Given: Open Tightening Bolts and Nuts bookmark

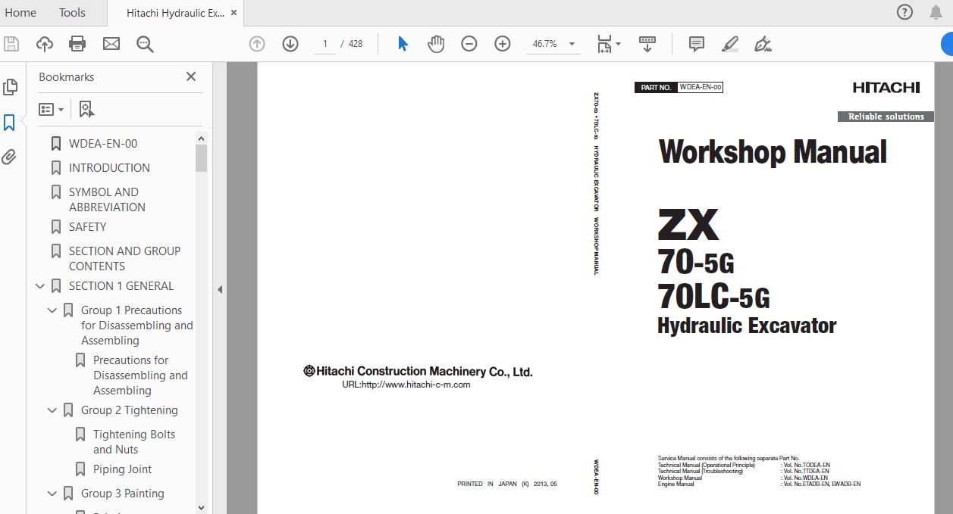Looking at the screenshot, I should [x=134, y=442].
